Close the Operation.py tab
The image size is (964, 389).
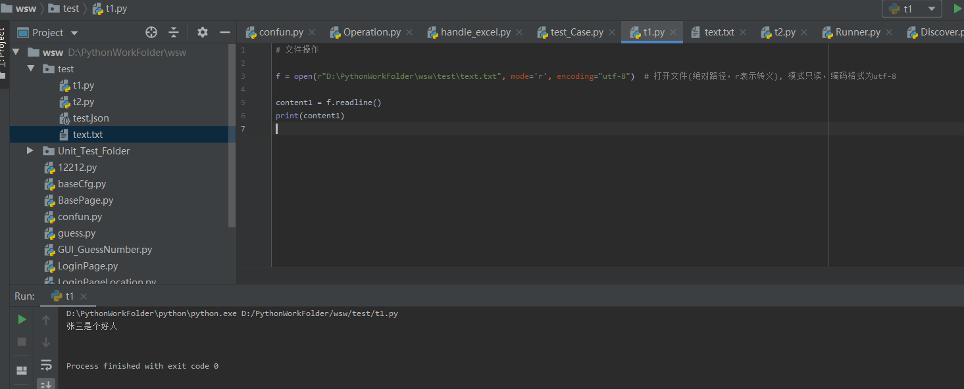[409, 32]
